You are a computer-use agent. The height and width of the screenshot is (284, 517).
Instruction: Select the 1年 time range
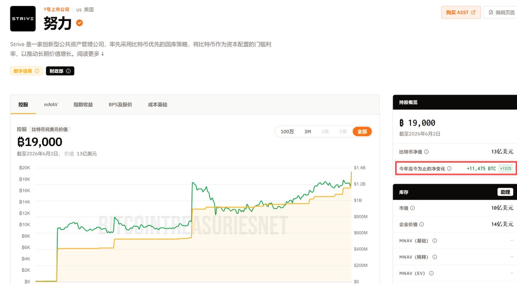coord(325,132)
